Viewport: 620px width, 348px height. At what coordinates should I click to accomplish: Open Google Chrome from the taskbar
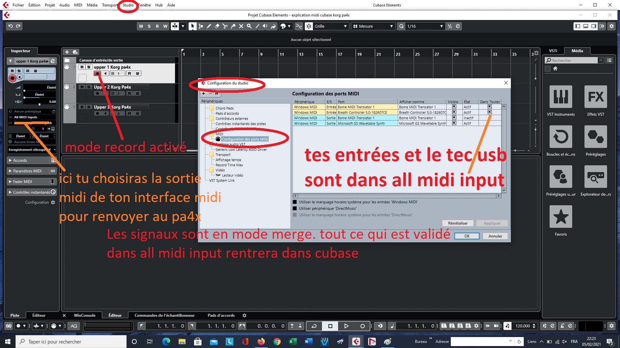click(277, 341)
